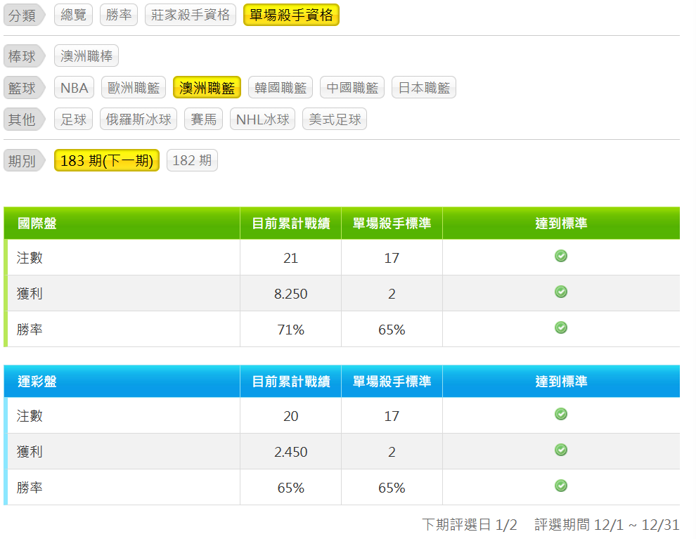Select the 莊家殺手資格 tab
The width and height of the screenshot is (696, 539).
pos(191,15)
